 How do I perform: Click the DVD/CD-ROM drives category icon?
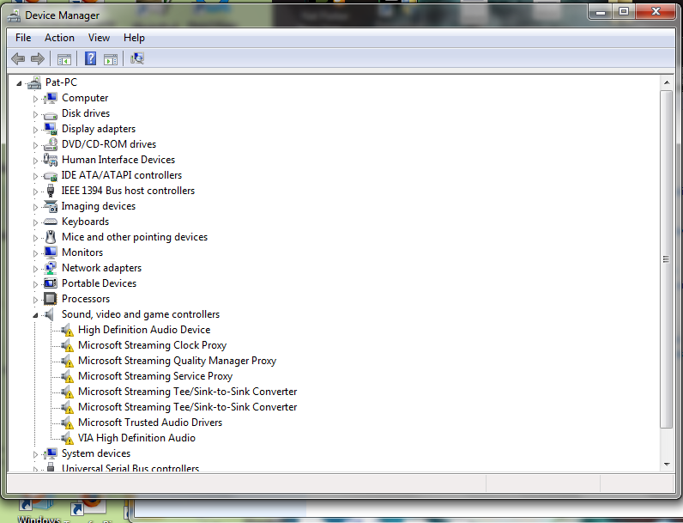coord(51,144)
